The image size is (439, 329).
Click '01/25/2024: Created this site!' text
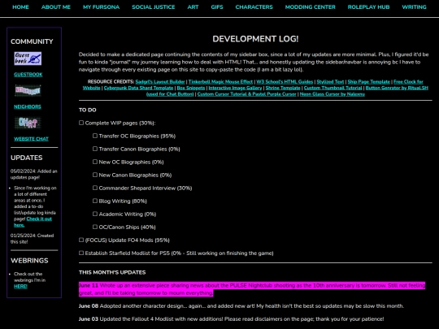33,239
